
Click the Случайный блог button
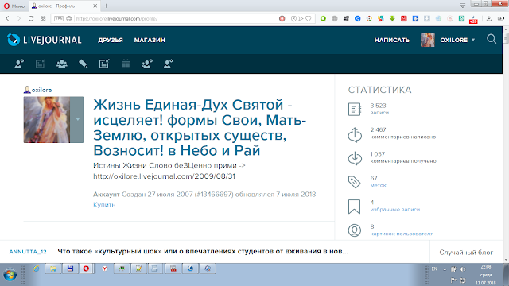(x=466, y=253)
